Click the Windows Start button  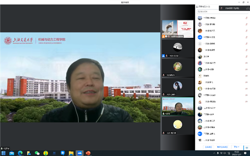(3, 153)
